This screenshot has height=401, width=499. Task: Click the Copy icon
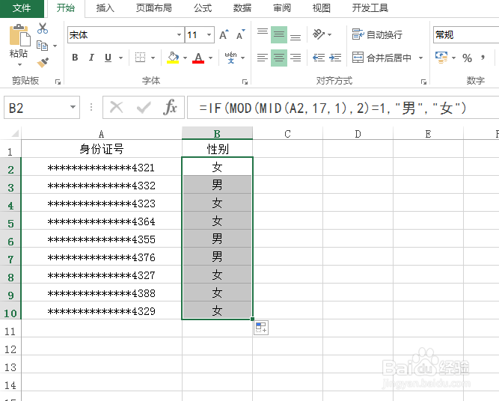(43, 46)
